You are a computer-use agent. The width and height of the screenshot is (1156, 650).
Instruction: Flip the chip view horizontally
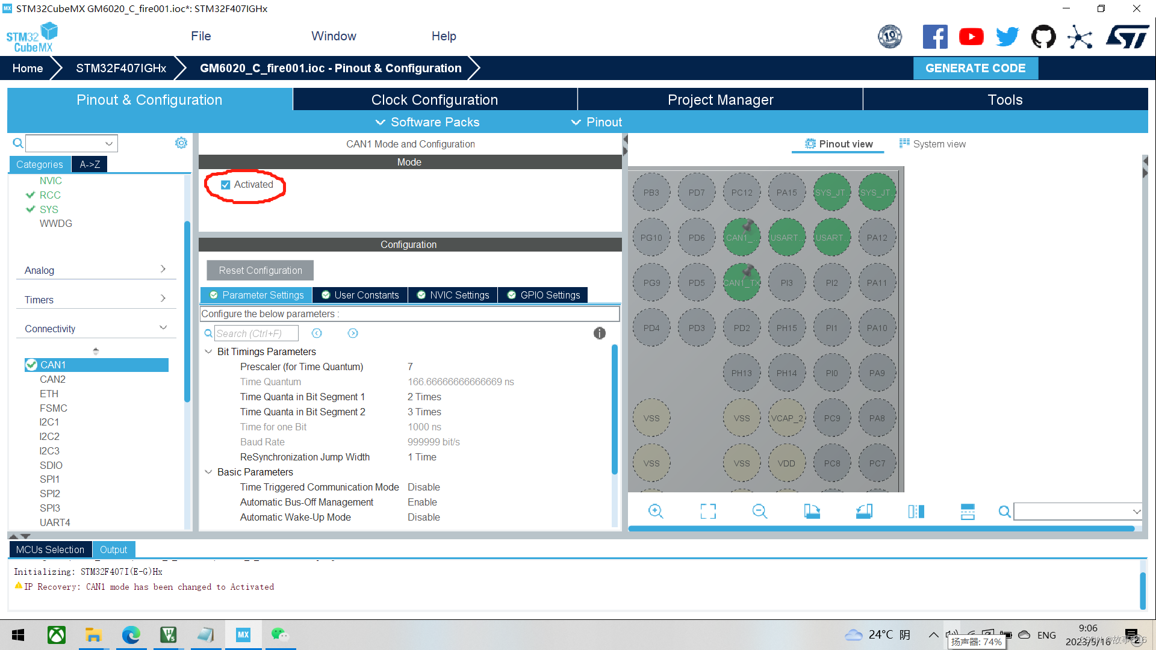[916, 512]
